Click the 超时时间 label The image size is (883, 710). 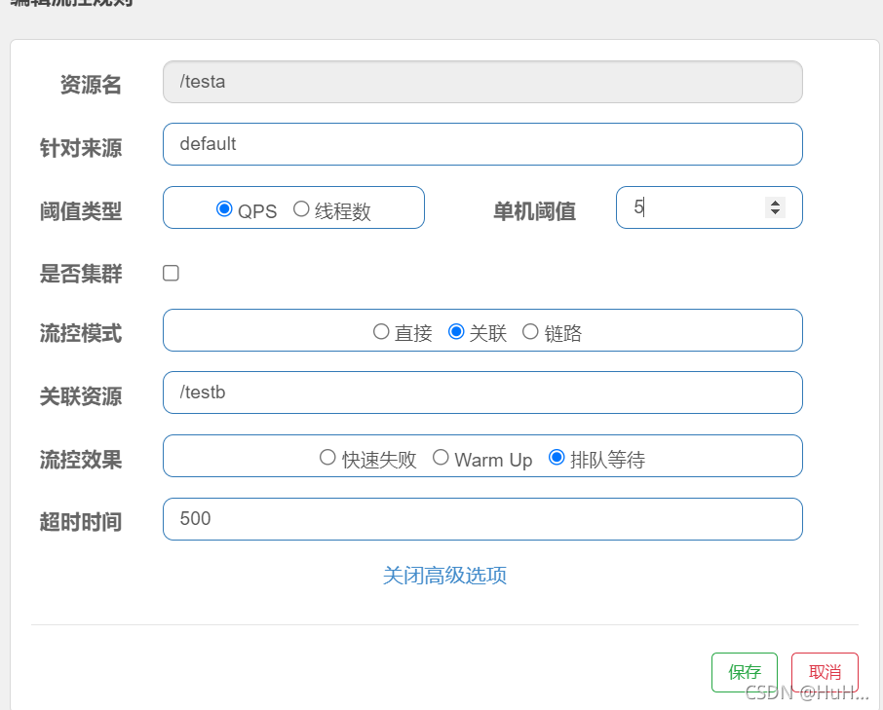click(x=81, y=522)
